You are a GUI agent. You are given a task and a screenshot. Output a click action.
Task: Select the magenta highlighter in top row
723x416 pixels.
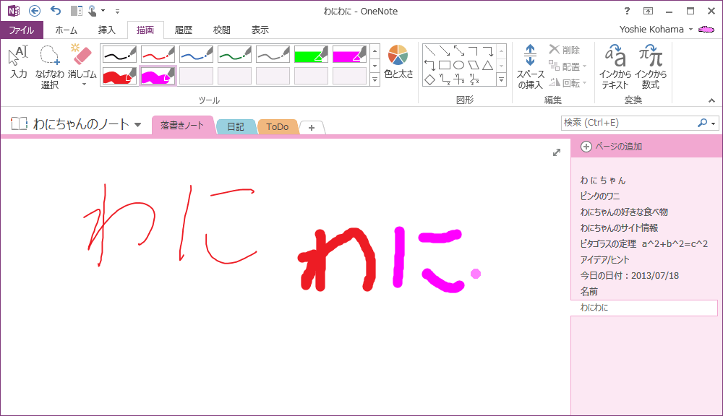349,54
